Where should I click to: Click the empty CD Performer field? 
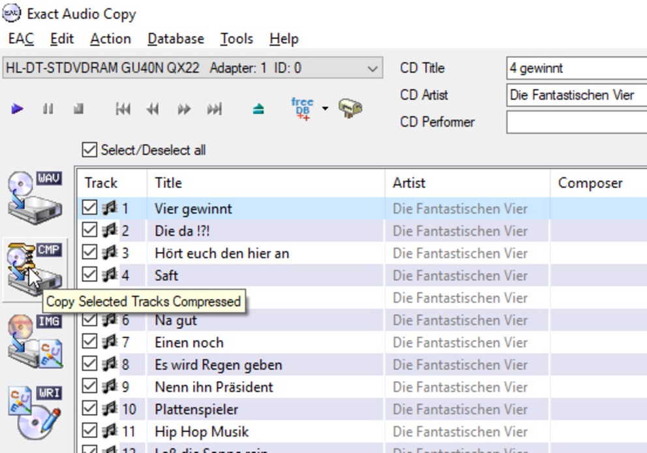pos(577,122)
